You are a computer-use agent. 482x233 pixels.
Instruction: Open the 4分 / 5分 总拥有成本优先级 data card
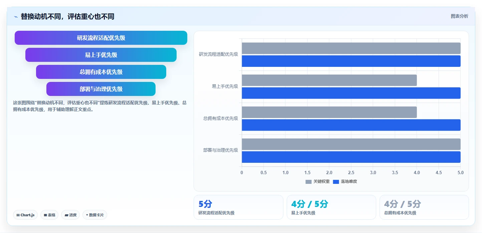click(x=424, y=207)
